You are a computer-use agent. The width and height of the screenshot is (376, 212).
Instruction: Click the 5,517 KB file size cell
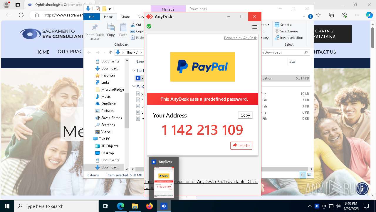pyautogui.click(x=302, y=78)
